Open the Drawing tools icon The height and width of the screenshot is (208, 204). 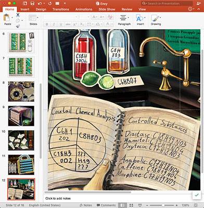pos(155,18)
